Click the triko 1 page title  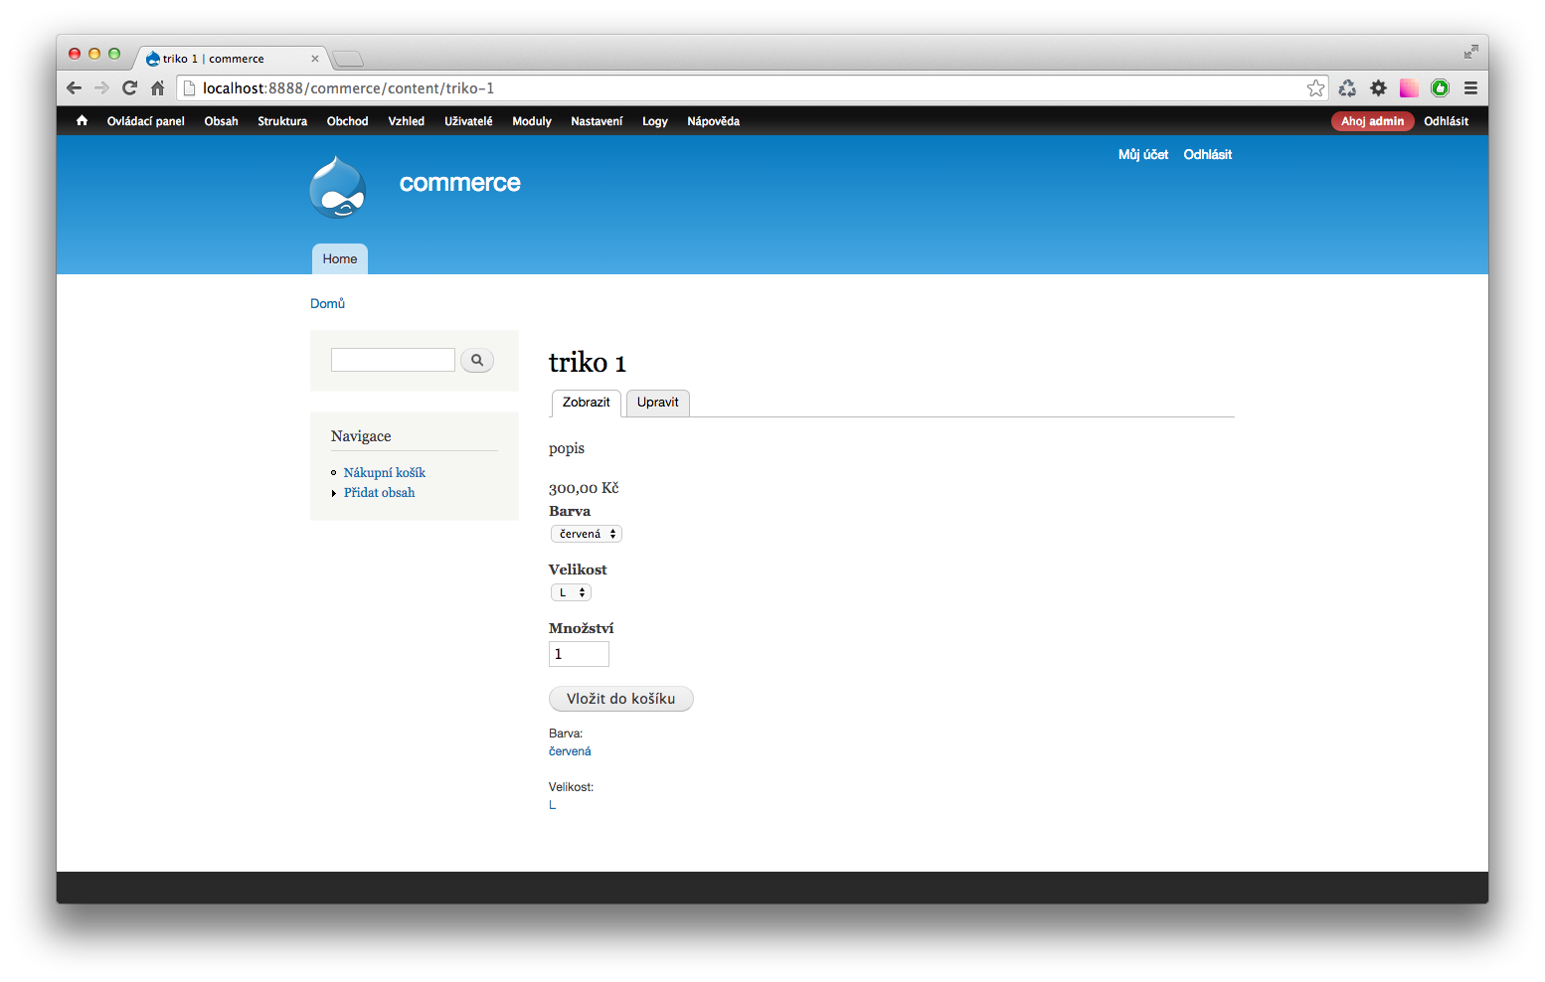tap(588, 362)
